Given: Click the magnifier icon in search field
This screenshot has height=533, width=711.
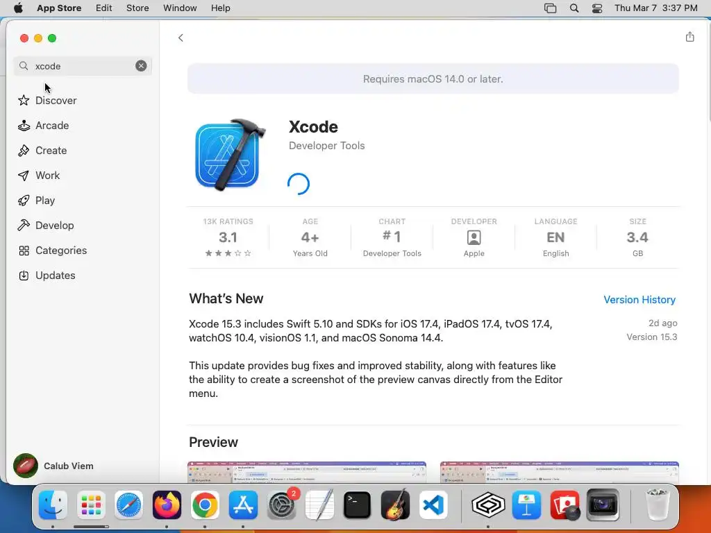Looking at the screenshot, I should pos(24,66).
